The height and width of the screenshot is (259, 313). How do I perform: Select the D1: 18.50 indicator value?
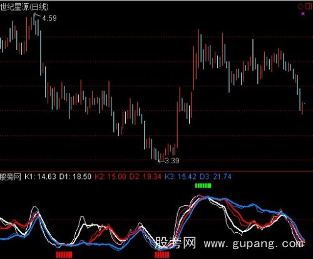coord(75,177)
